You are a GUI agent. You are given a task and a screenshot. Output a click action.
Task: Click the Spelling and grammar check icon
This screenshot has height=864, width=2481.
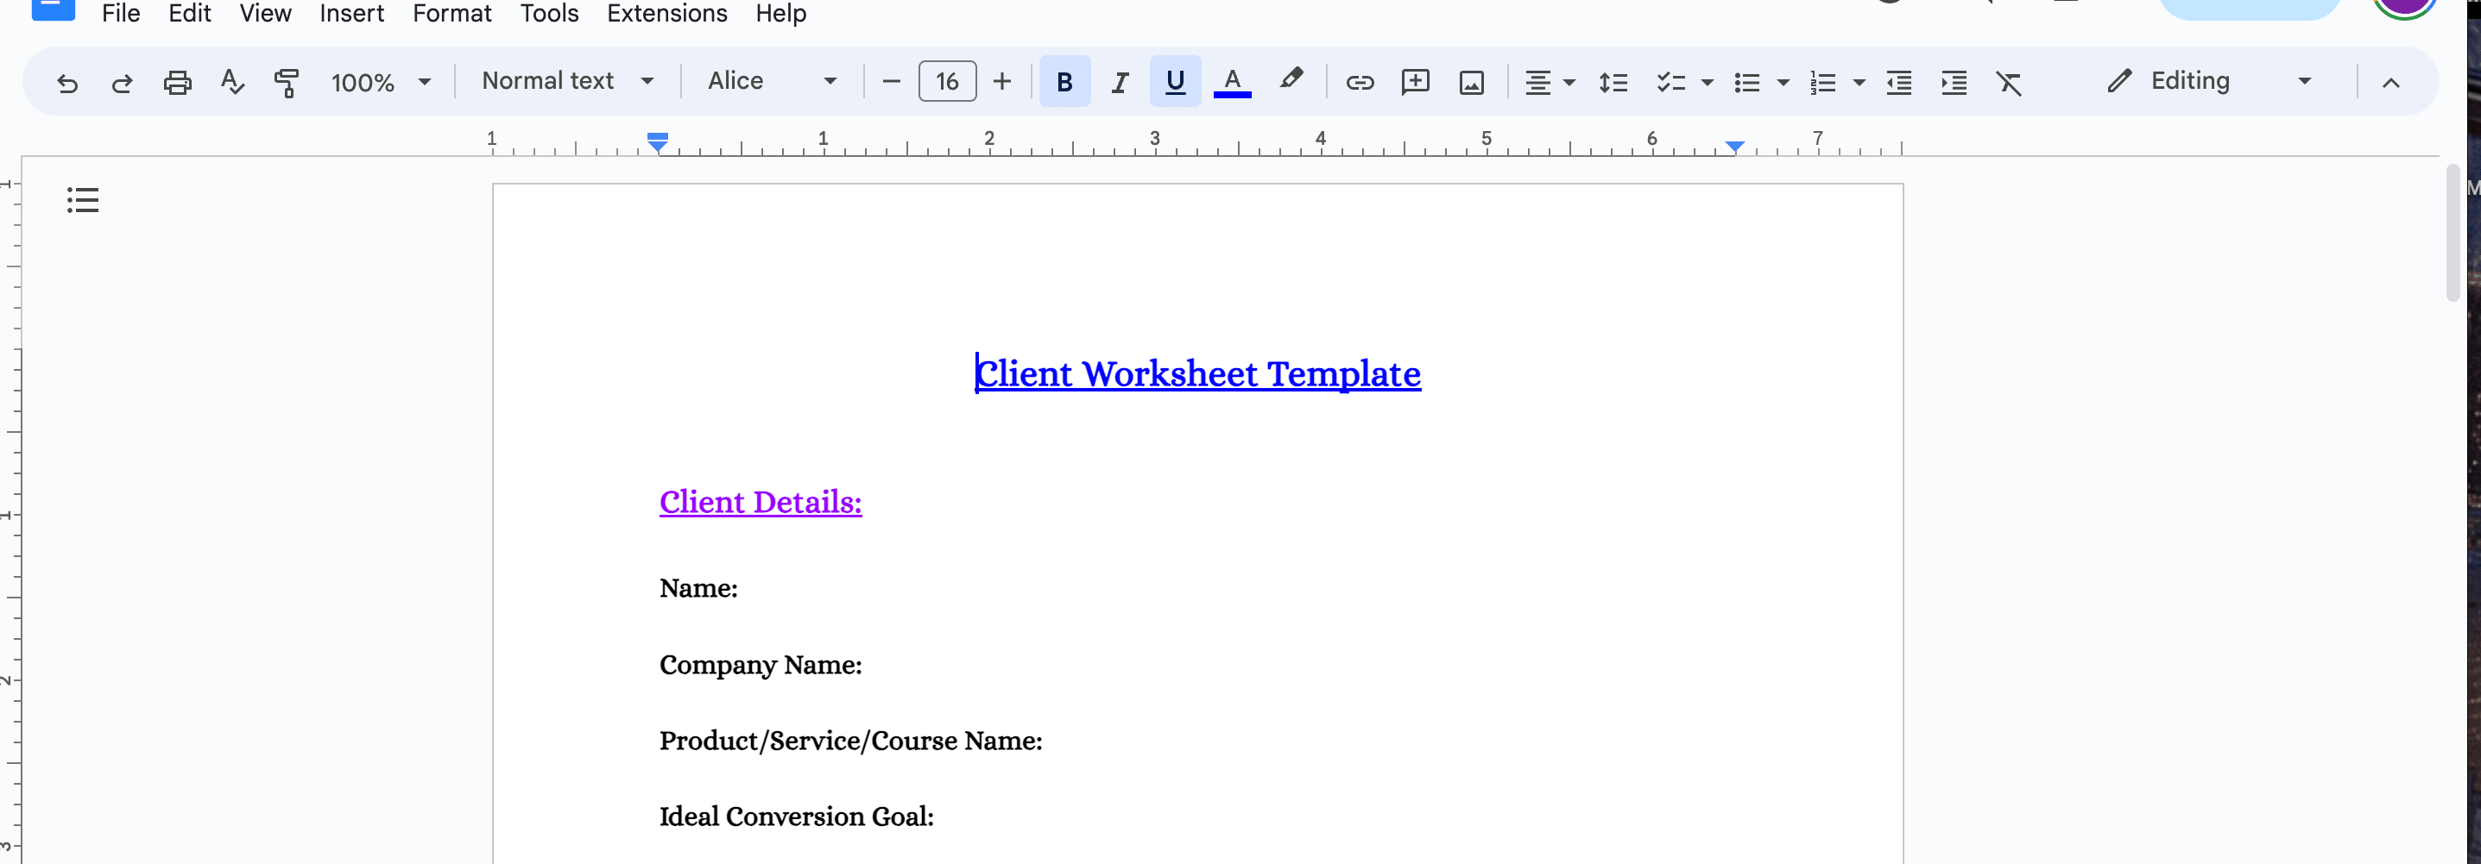pos(231,83)
